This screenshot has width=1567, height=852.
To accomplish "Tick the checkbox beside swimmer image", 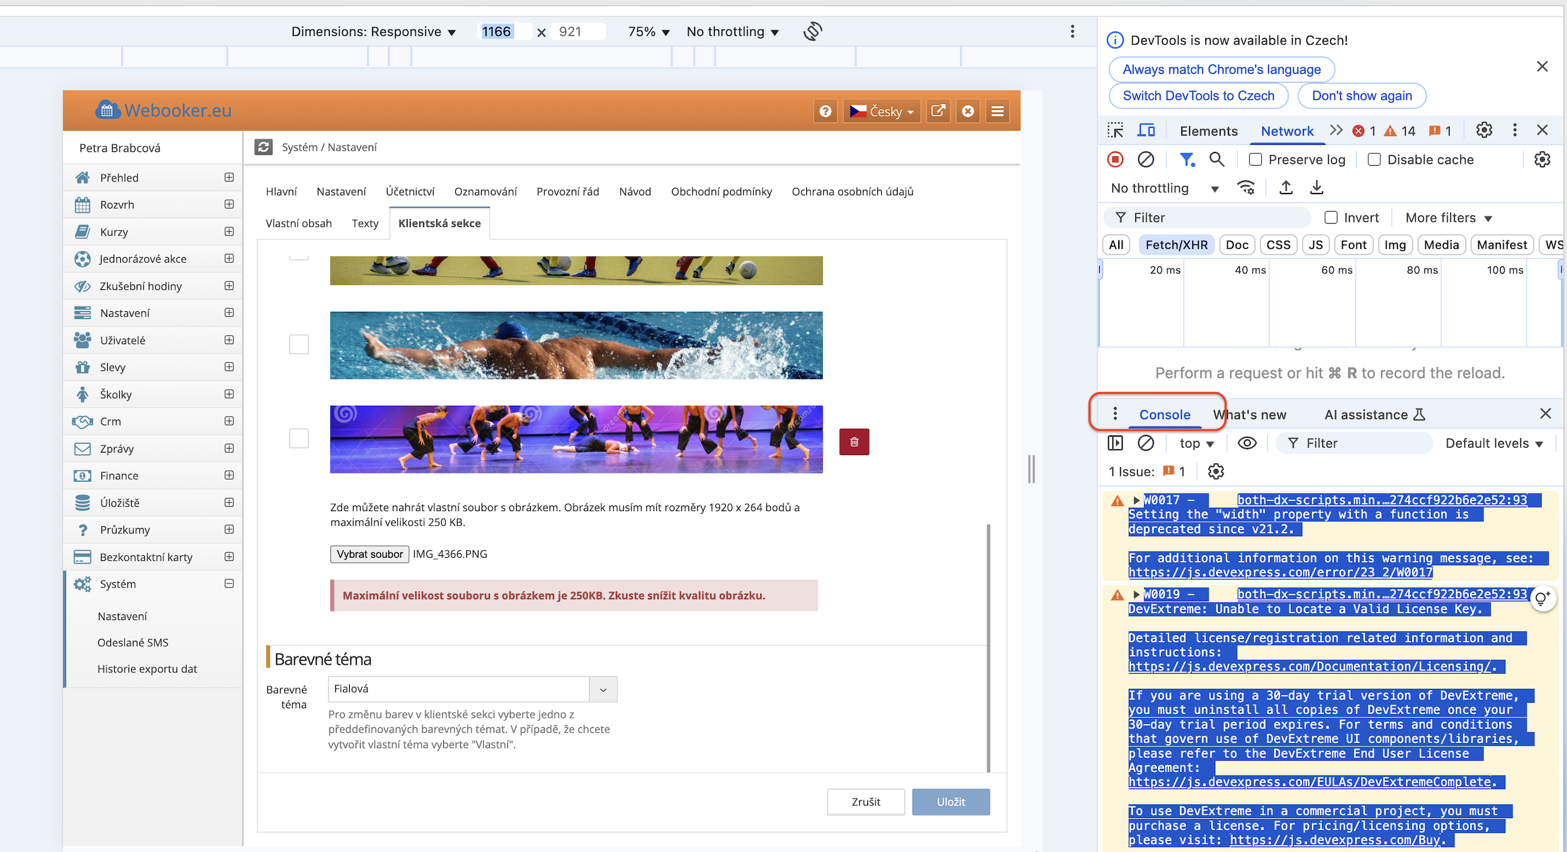I will [x=299, y=344].
